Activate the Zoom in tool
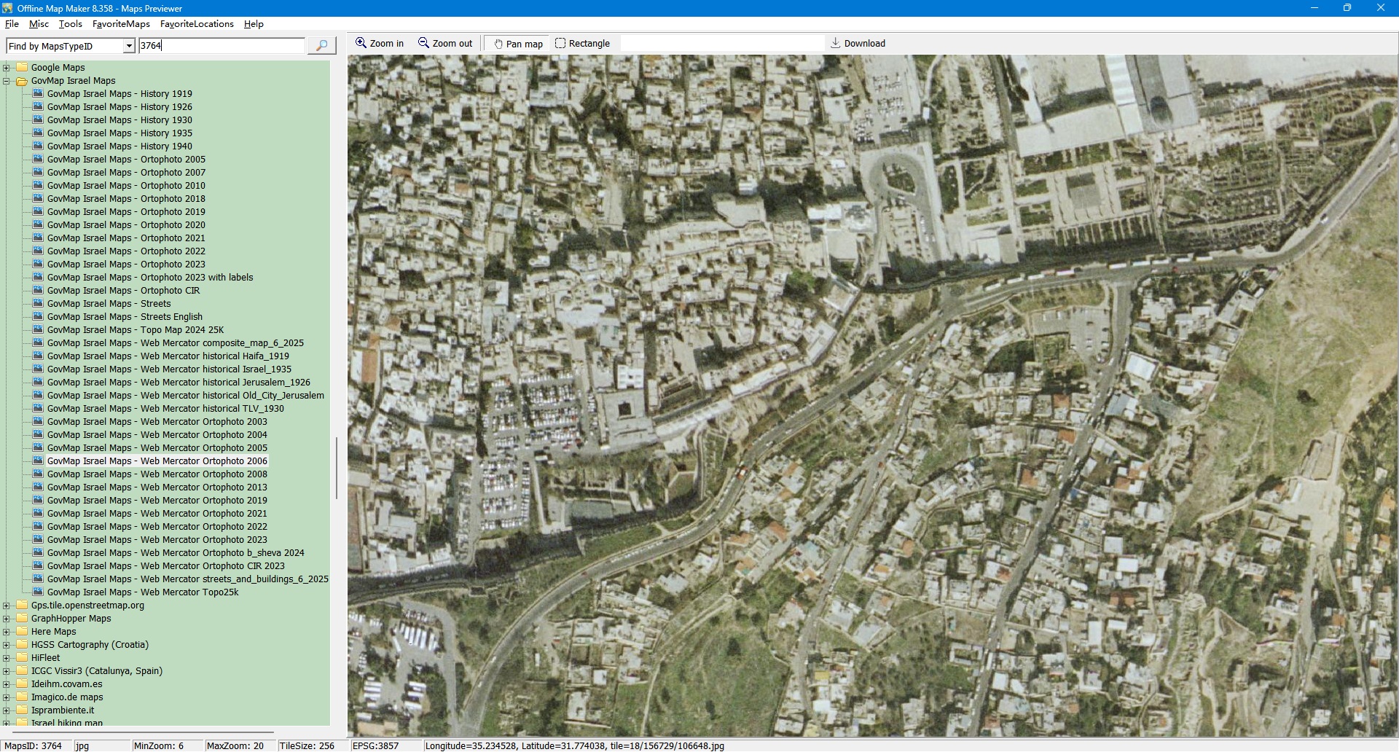Screen dimensions: 1399x752 point(379,44)
